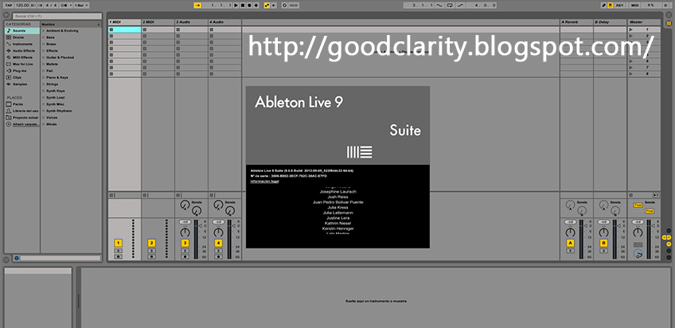
Task: Click the TAP tempo button
Action: tap(8, 5)
